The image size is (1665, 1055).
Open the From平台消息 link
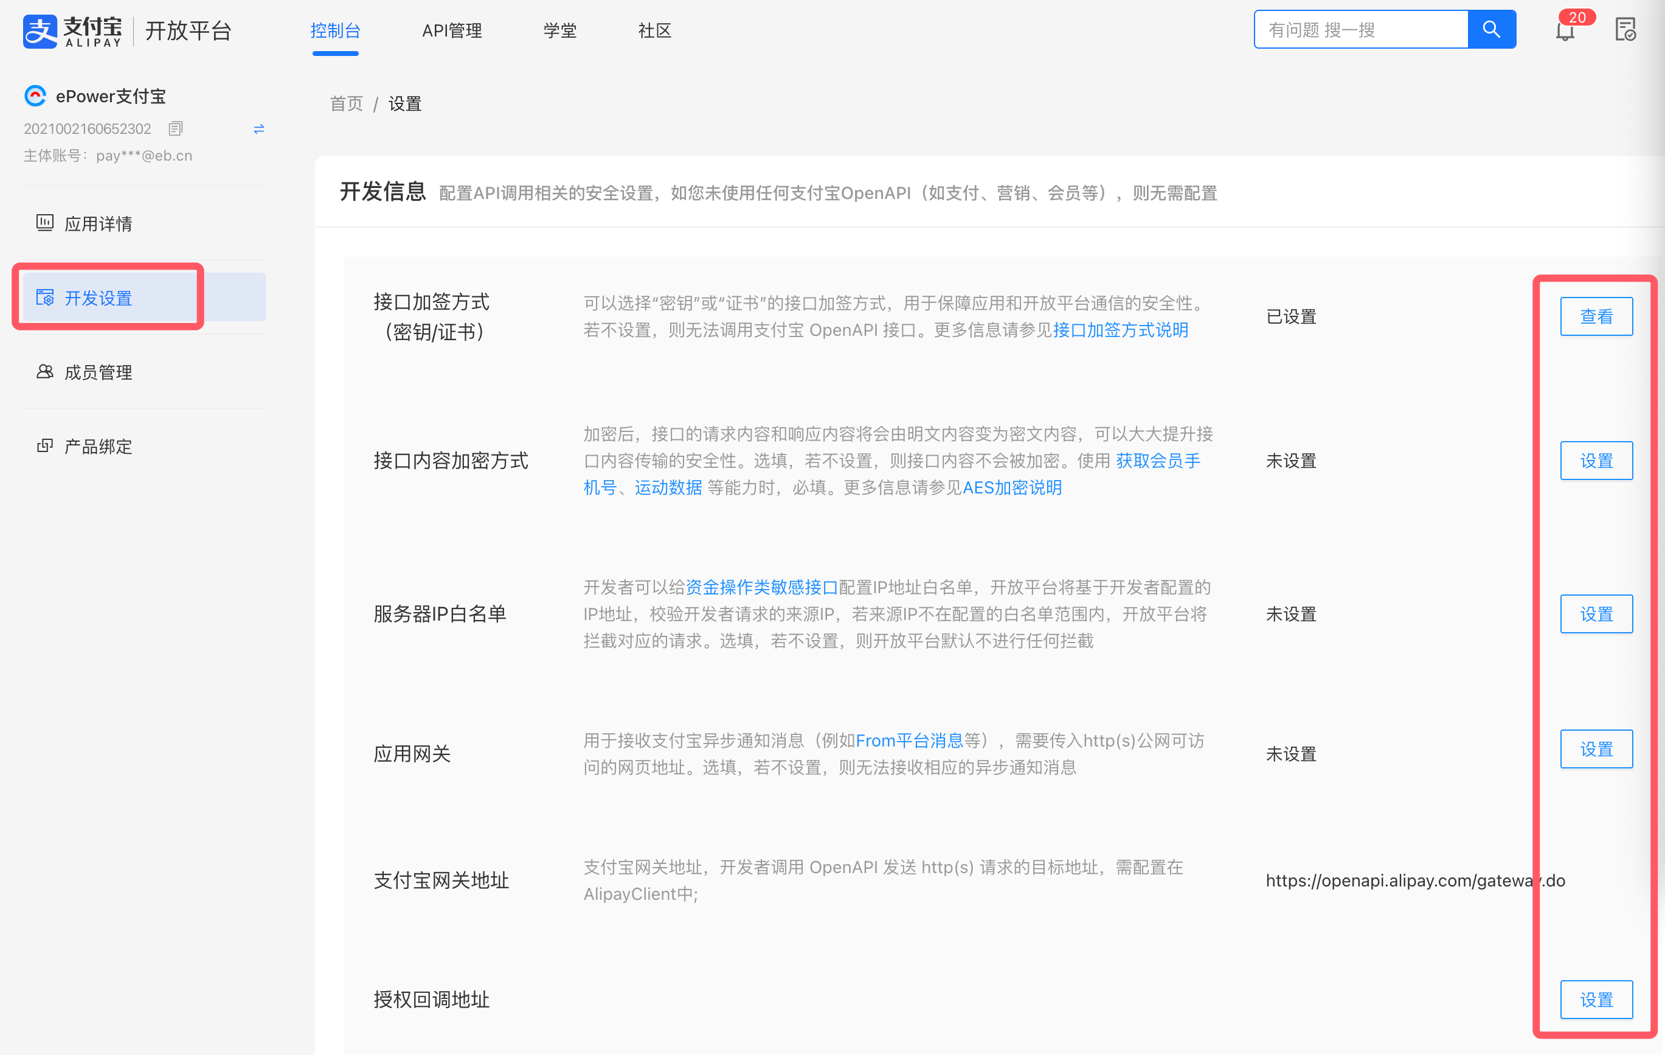click(x=909, y=741)
